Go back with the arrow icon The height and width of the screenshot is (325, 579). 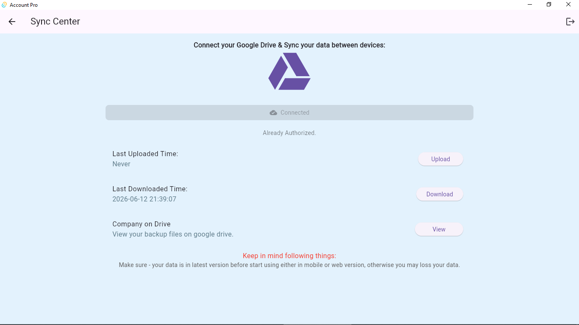12,22
